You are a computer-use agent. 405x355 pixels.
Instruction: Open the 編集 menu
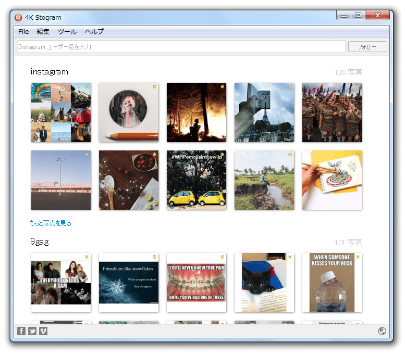coord(43,31)
